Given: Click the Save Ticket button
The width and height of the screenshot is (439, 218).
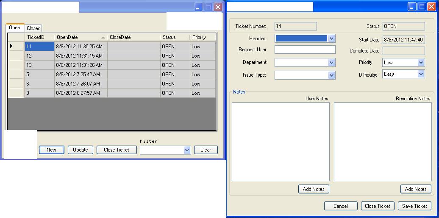Looking at the screenshot, I should (415, 206).
